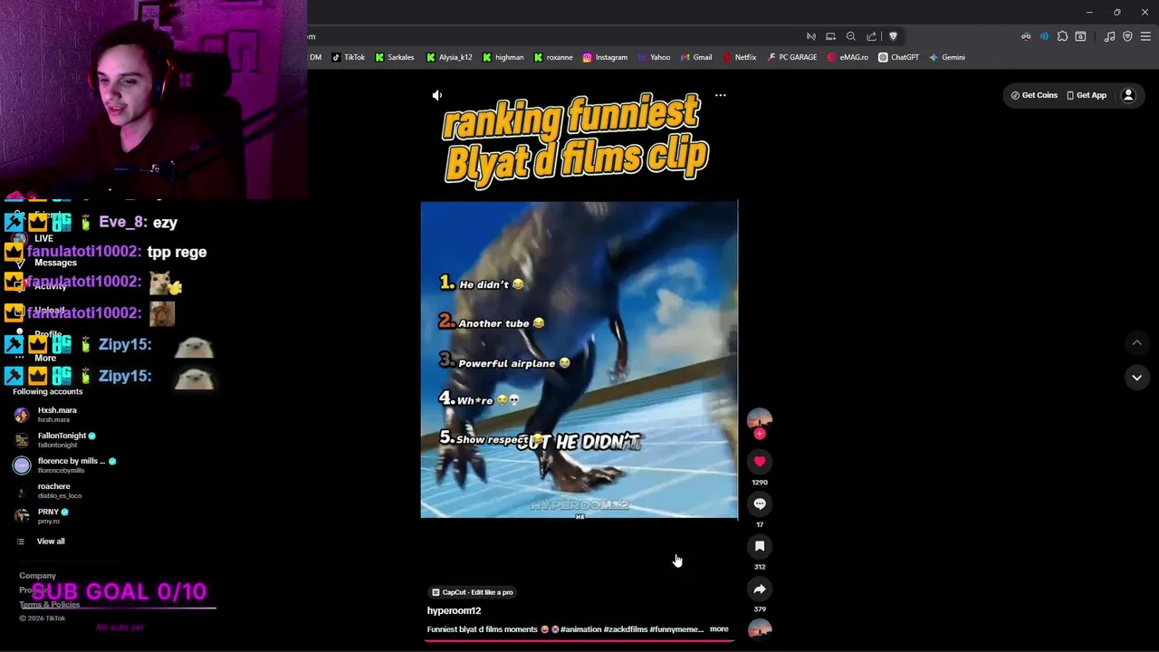Click the sidebar panel toolbar icon
This screenshot has width=1159, height=652.
pyautogui.click(x=1080, y=36)
